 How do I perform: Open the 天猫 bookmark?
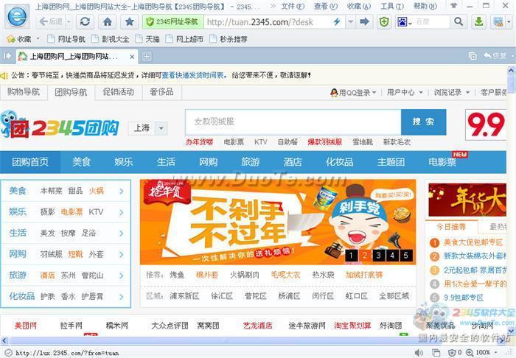pyautogui.click(x=148, y=39)
